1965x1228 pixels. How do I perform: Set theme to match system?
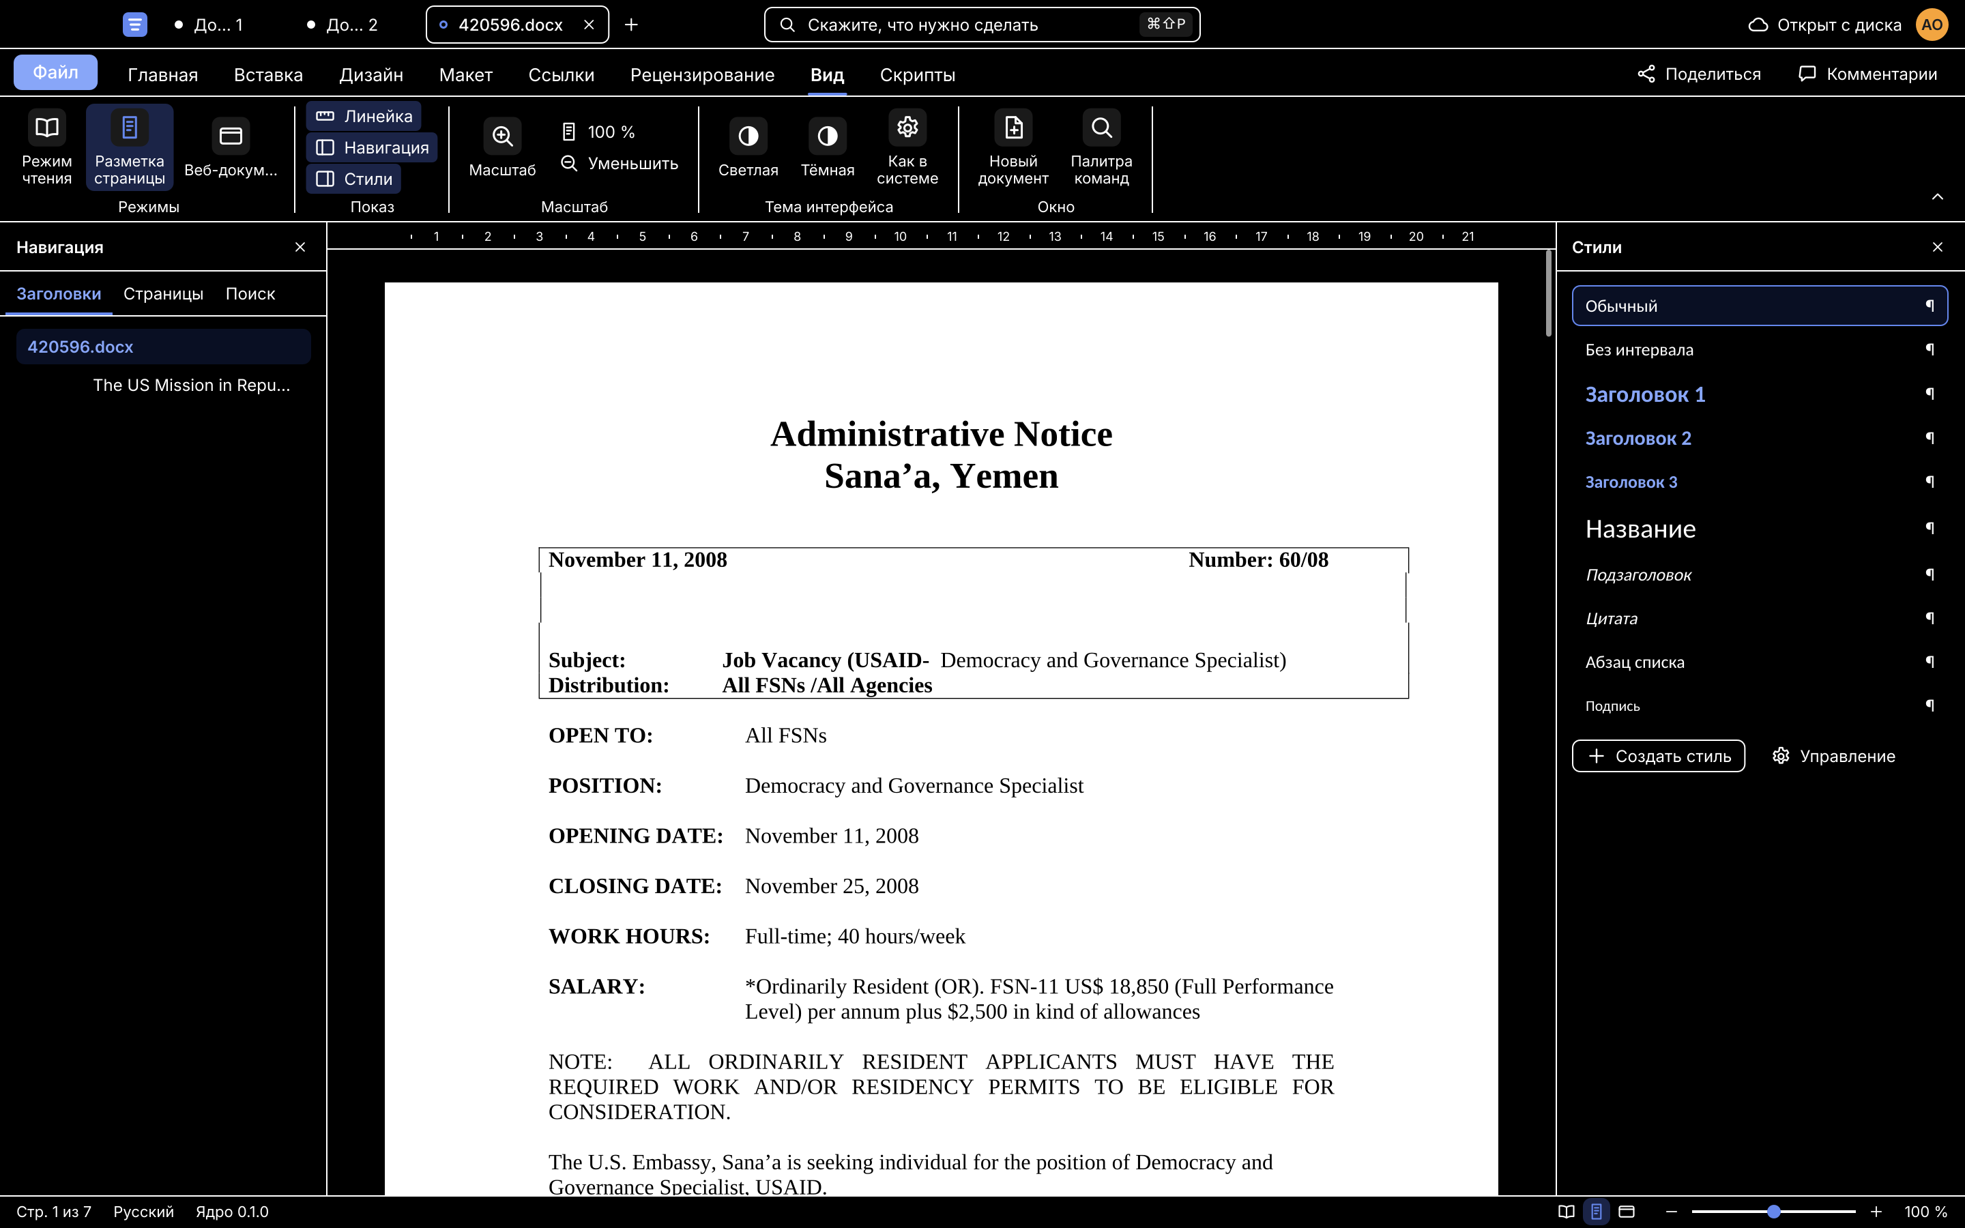[907, 147]
